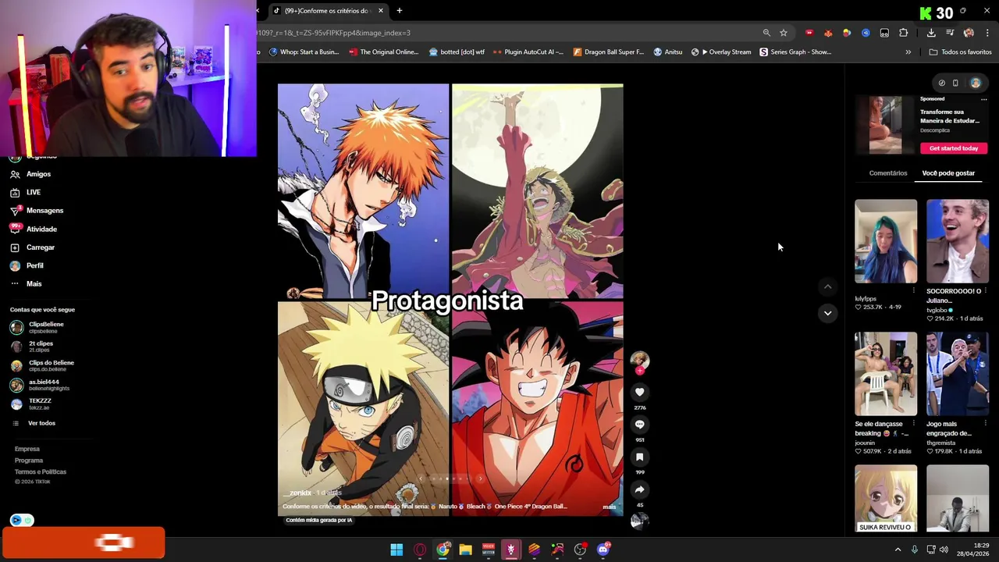Open volume control in system tray
999x562 pixels.
944,550
